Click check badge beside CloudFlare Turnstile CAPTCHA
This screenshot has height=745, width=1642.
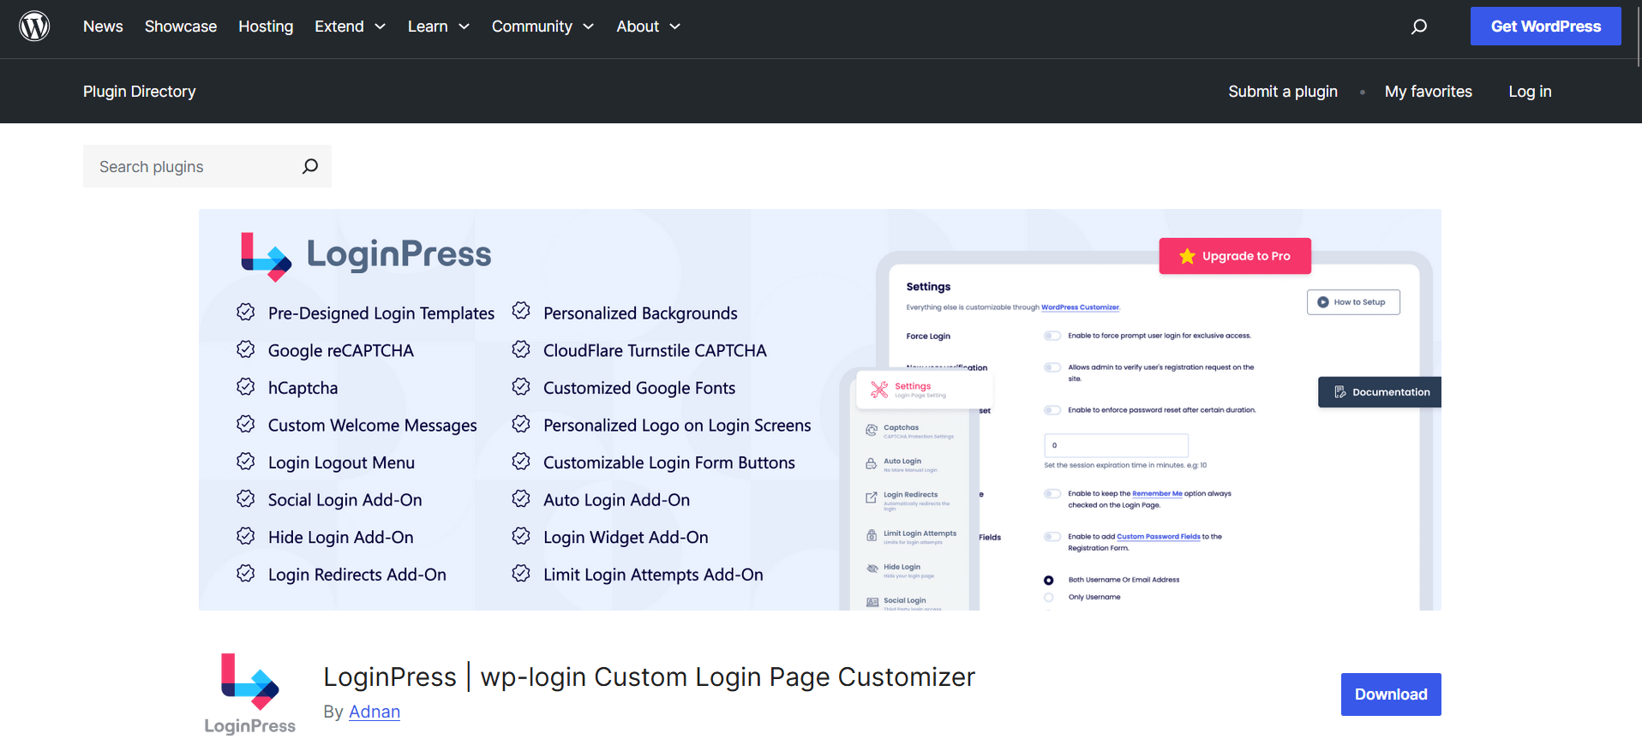[x=521, y=349]
